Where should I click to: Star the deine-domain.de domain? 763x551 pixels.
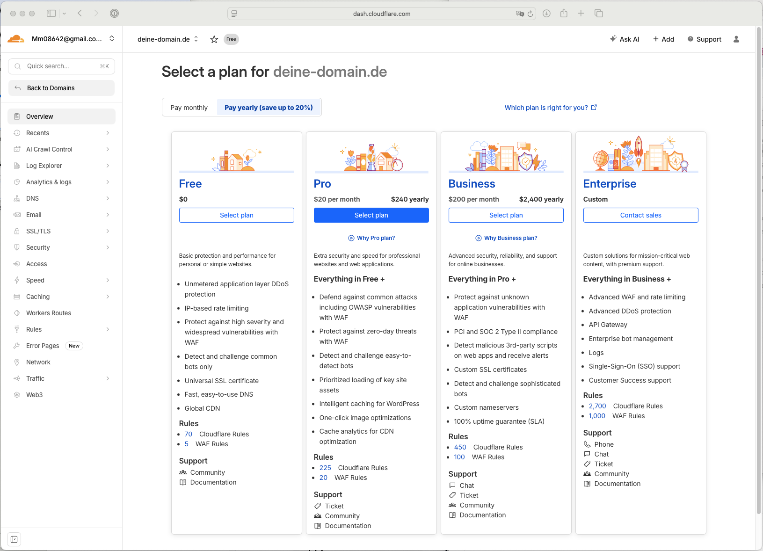tap(214, 39)
